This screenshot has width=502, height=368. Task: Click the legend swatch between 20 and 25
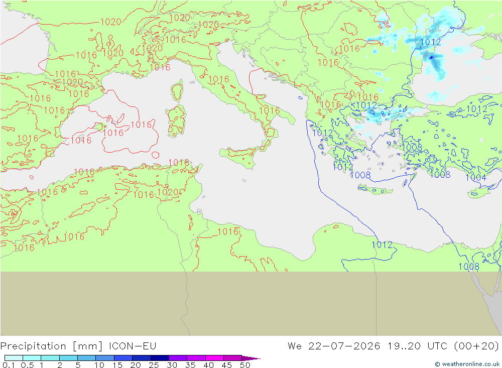click(x=142, y=358)
